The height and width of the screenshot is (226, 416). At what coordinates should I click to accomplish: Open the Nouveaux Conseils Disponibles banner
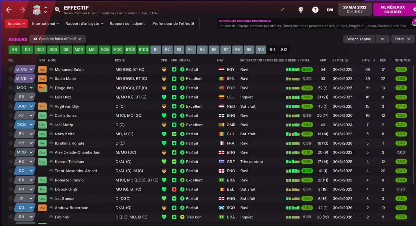pos(313,23)
